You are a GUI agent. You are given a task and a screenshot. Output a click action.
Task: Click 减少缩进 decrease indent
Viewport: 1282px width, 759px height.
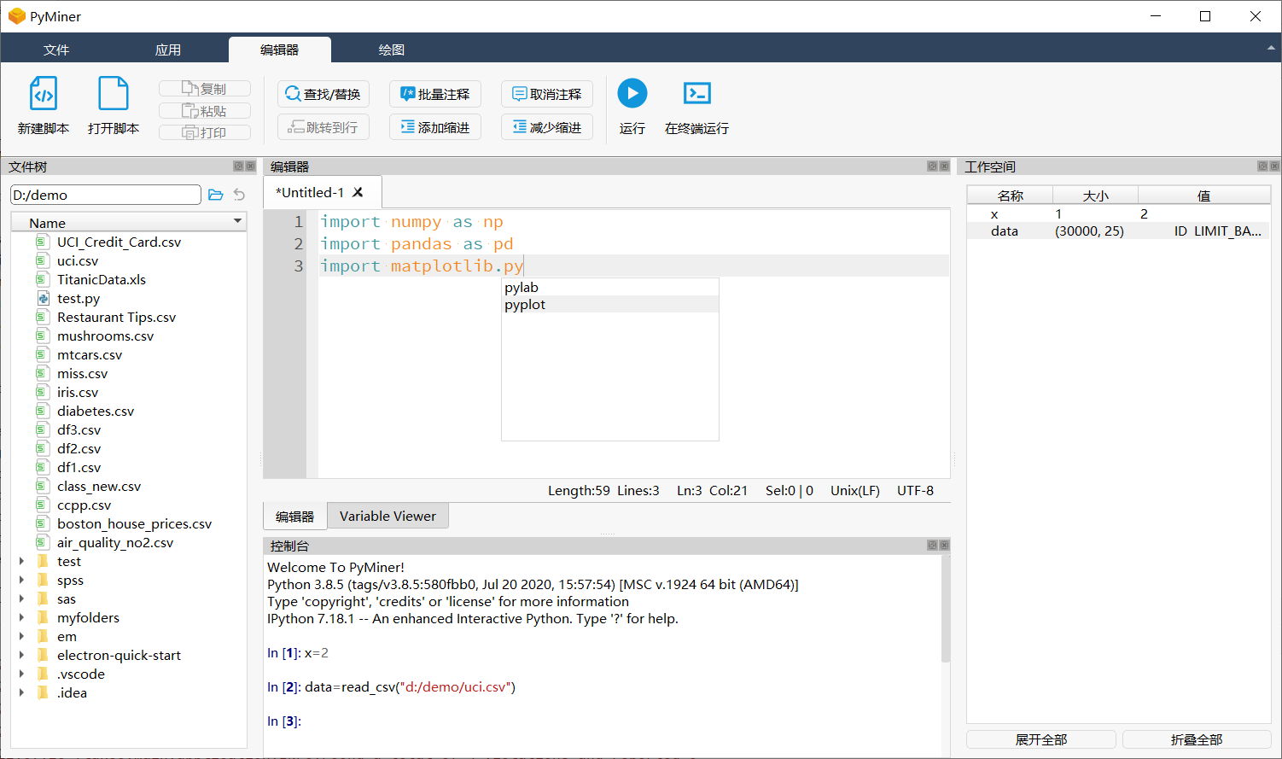[547, 127]
